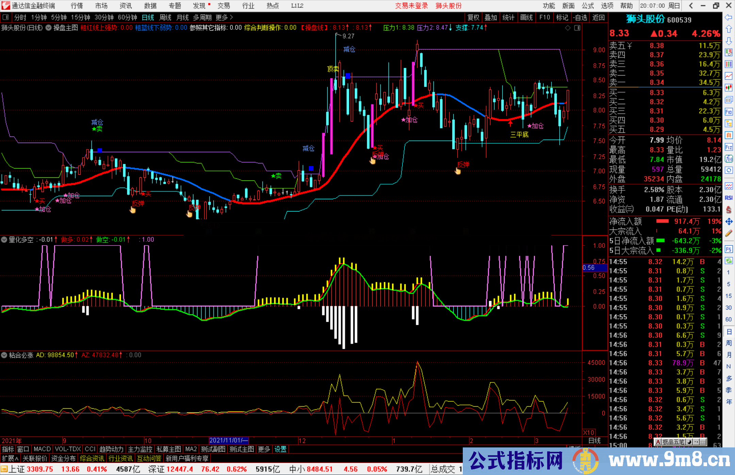The image size is (735, 475).
Task: Click the 2021/11/01 date marker on timeline
Action: click(229, 441)
